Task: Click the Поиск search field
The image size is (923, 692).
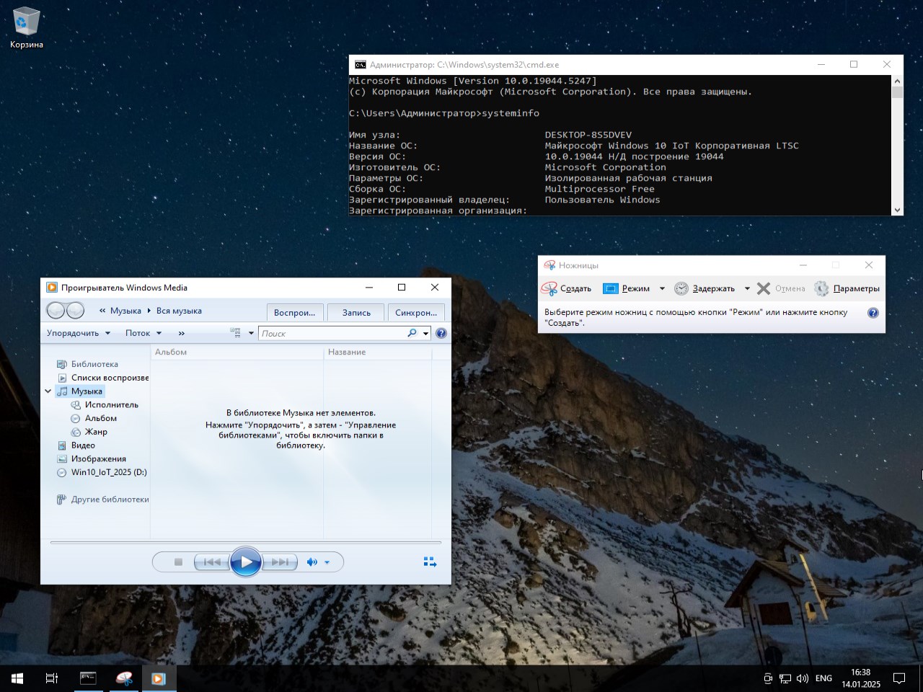Action: coord(332,333)
